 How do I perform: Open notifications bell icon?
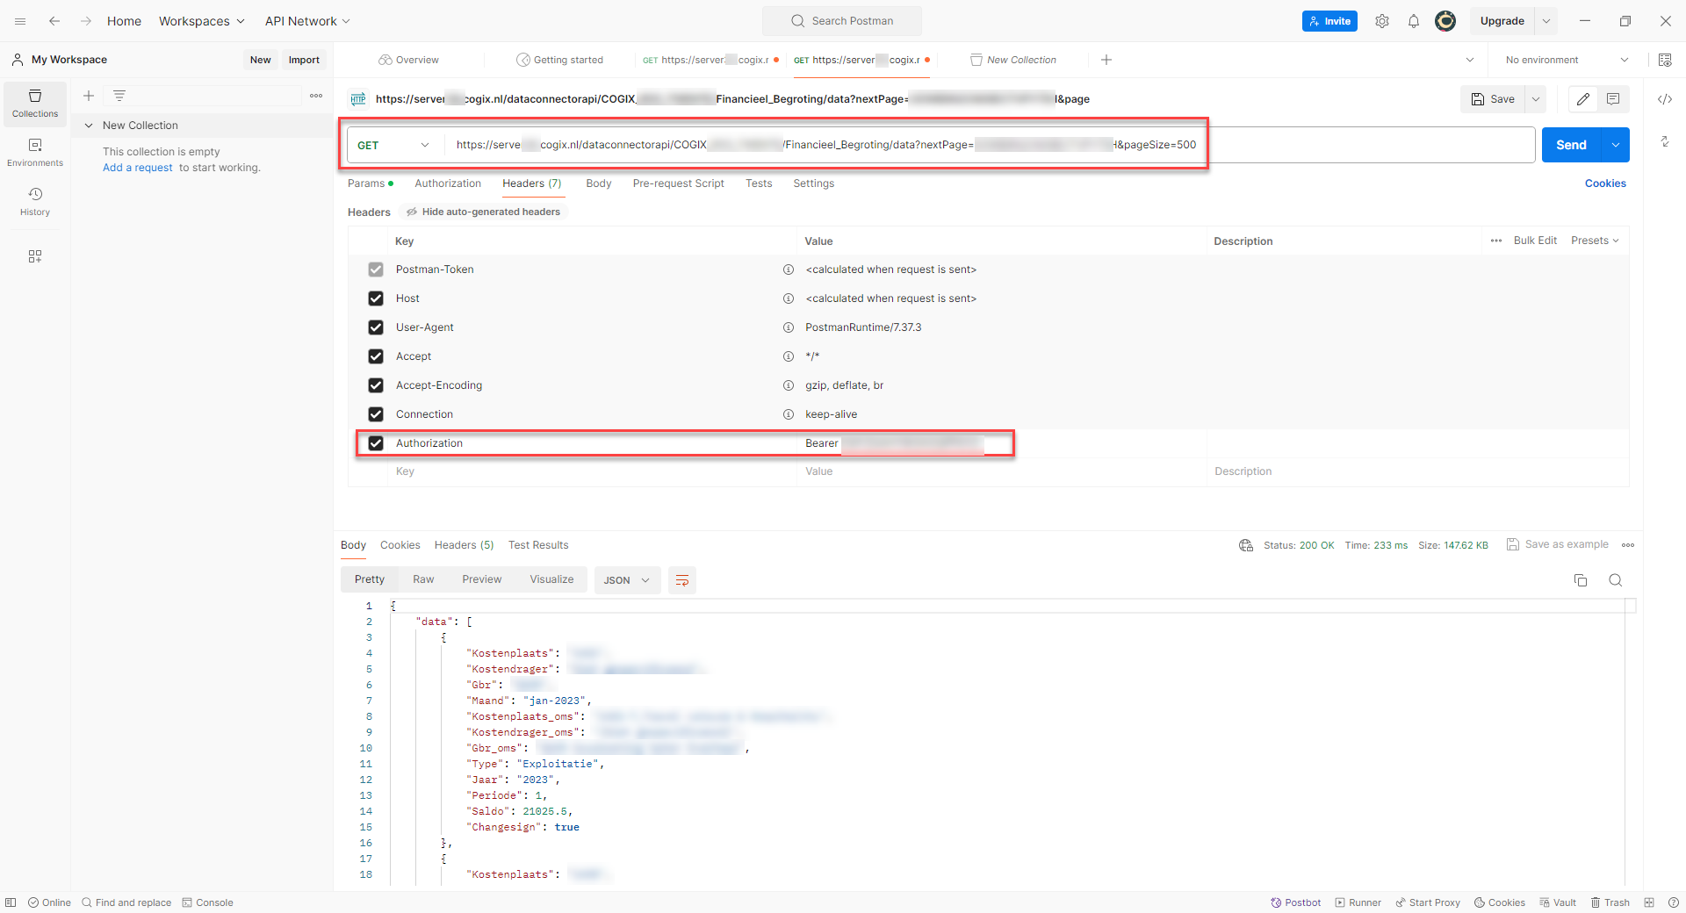[x=1414, y=21]
